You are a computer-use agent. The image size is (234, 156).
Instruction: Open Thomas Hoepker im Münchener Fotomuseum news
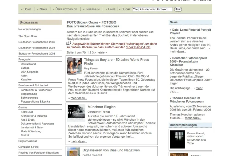(187, 100)
